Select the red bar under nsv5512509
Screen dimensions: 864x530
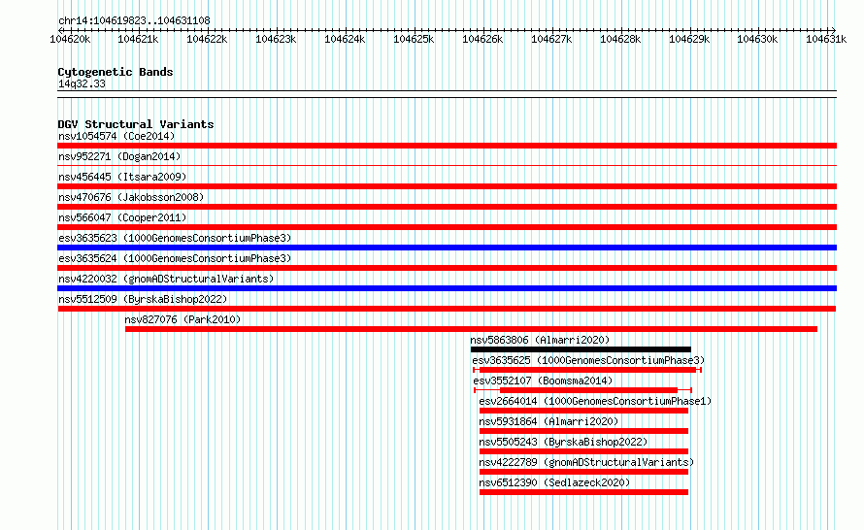(x=447, y=309)
